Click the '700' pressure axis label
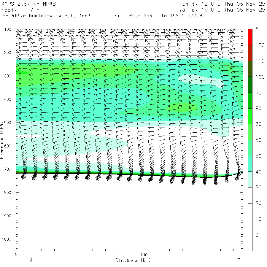This screenshot has width=267, height=267. coord(8,169)
